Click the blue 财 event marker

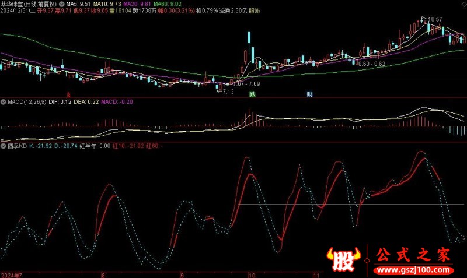point(310,94)
